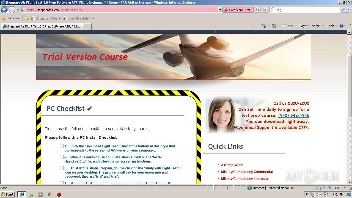Open the Windows Start menu
Image resolution: width=352 pixels, height=198 pixels.
(x=8, y=194)
